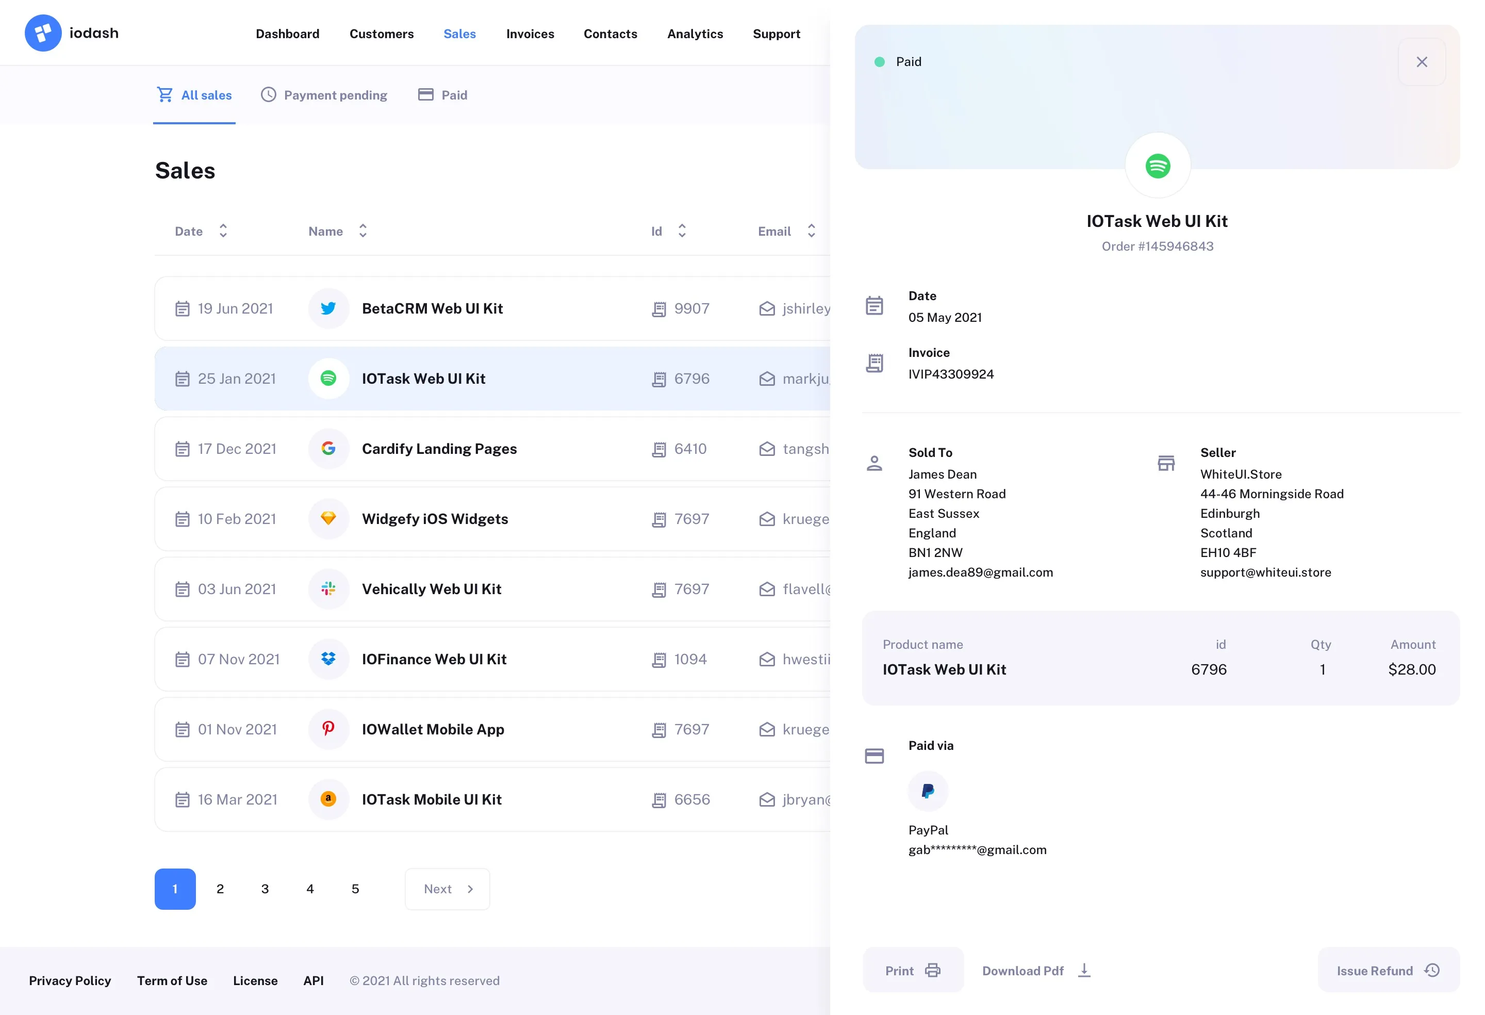Screen dimensions: 1485x1015
Task: Click the calendar icon next to 19 Jun 2021
Action: click(x=182, y=308)
